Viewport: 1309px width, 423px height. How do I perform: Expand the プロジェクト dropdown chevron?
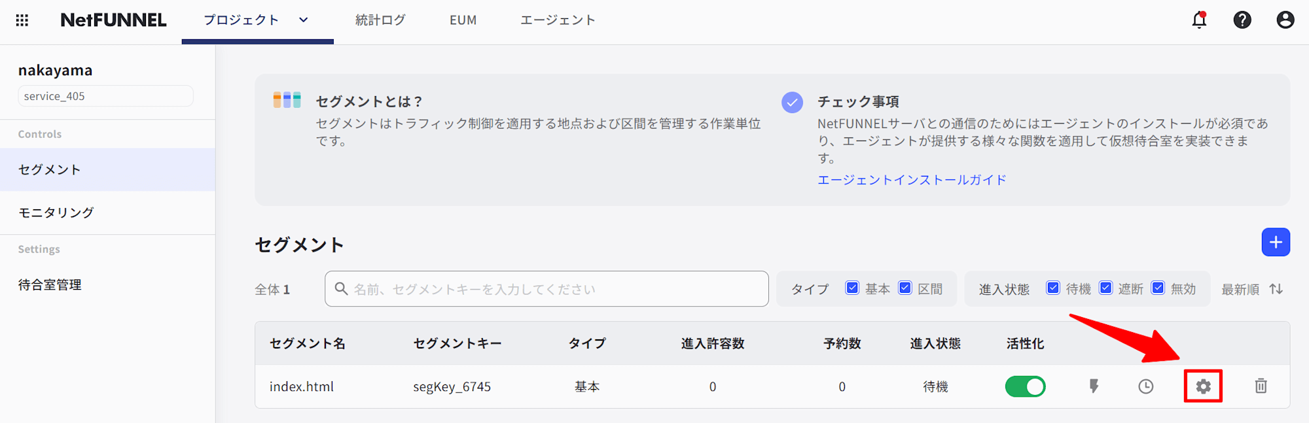pos(304,20)
